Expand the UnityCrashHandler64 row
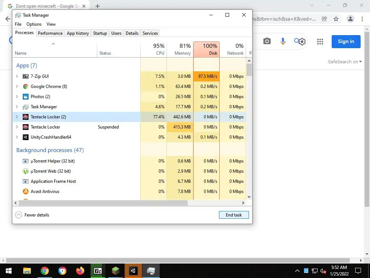 tap(17, 137)
